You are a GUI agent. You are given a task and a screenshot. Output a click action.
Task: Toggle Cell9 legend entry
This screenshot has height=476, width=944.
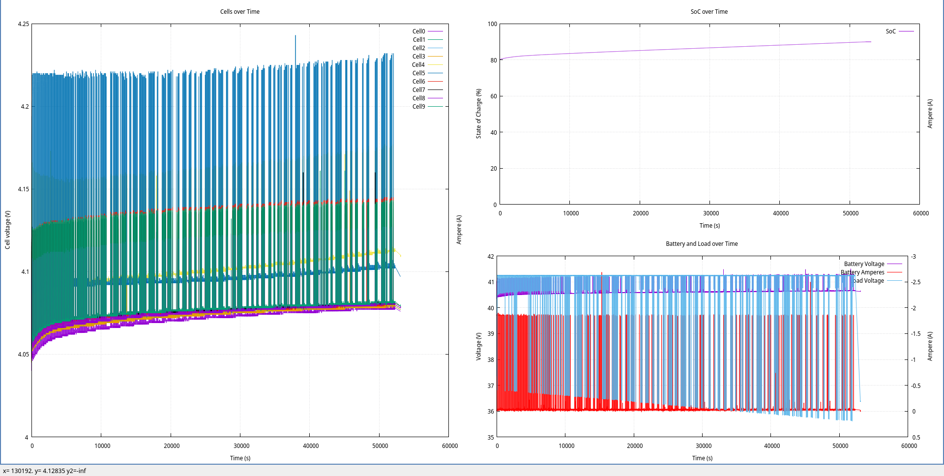(427, 107)
